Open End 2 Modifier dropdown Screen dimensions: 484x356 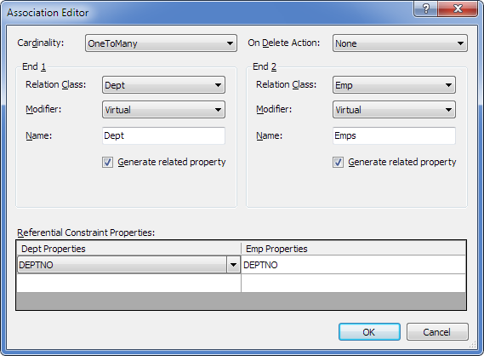coord(394,110)
